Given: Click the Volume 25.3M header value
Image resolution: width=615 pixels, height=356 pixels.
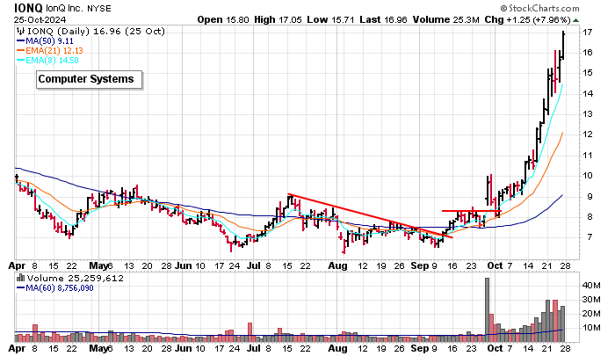Looking at the screenshot, I should pyautogui.click(x=445, y=19).
